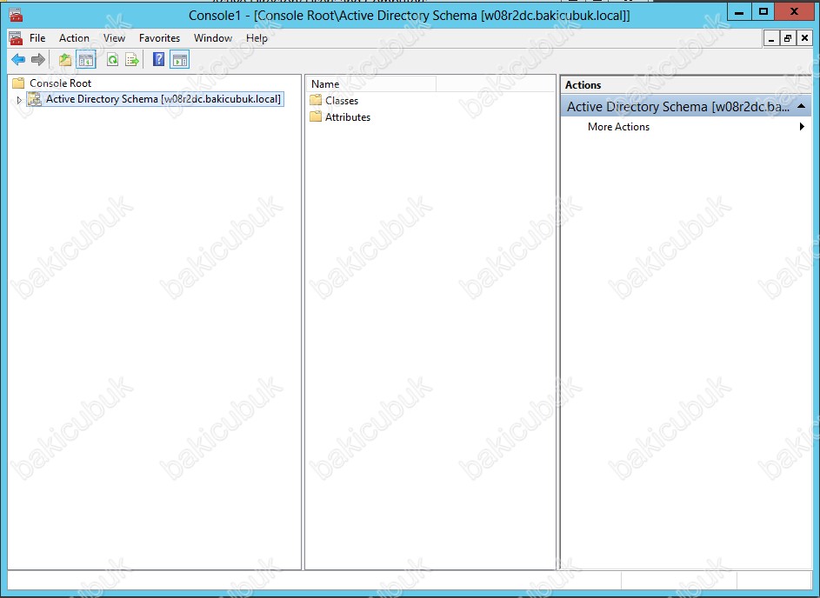The width and height of the screenshot is (820, 598).
Task: Click the Name column header
Action: (x=371, y=84)
